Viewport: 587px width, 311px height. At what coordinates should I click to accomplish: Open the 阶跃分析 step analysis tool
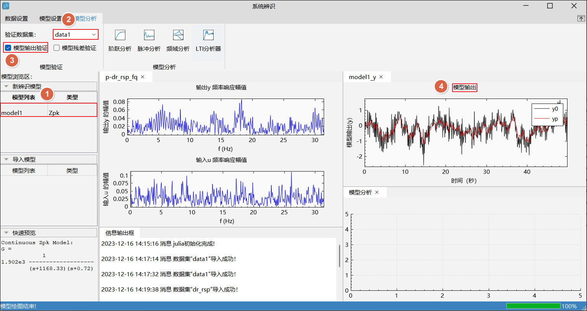click(120, 41)
